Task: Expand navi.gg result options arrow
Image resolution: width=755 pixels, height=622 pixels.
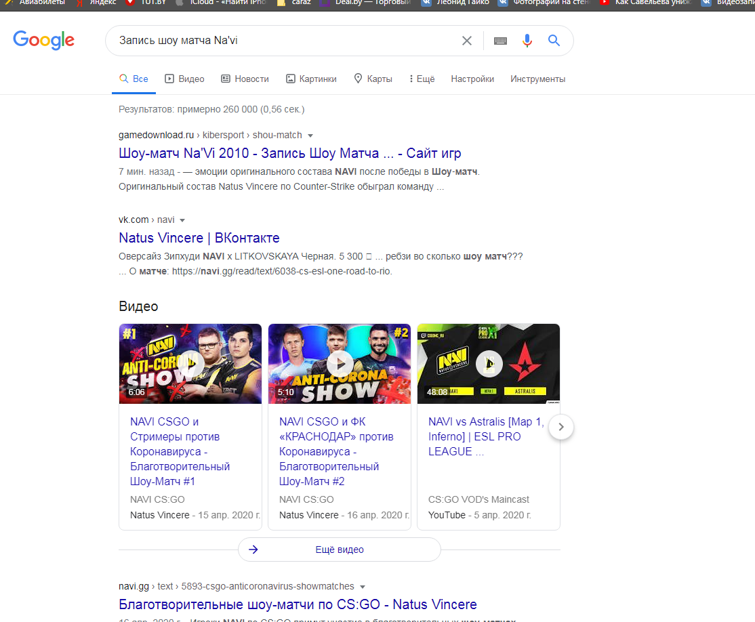Action: (x=363, y=587)
